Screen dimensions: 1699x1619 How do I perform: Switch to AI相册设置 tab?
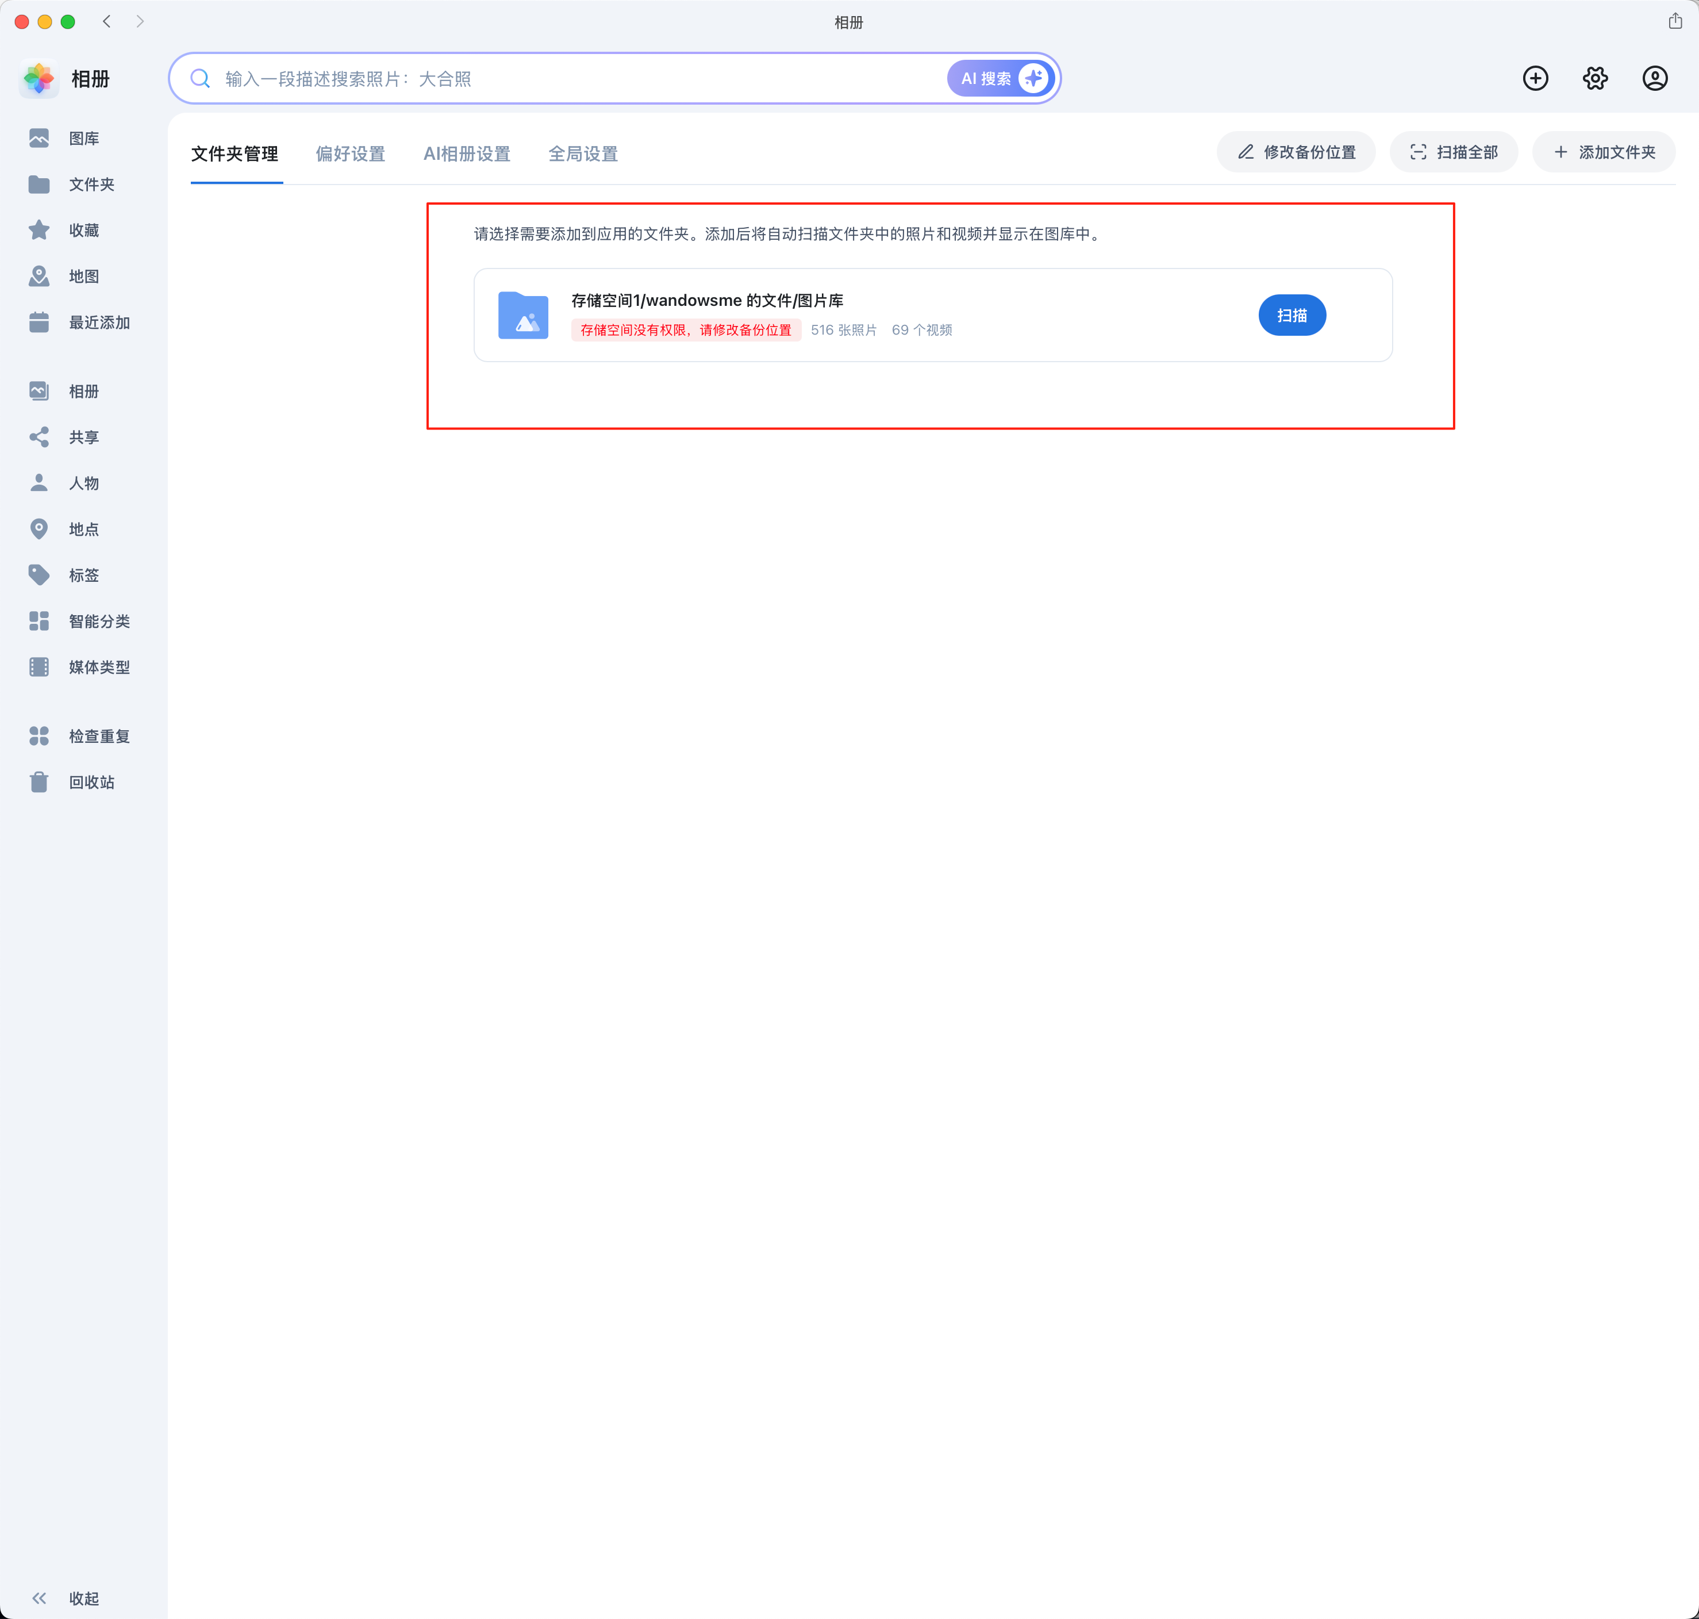[x=467, y=154]
